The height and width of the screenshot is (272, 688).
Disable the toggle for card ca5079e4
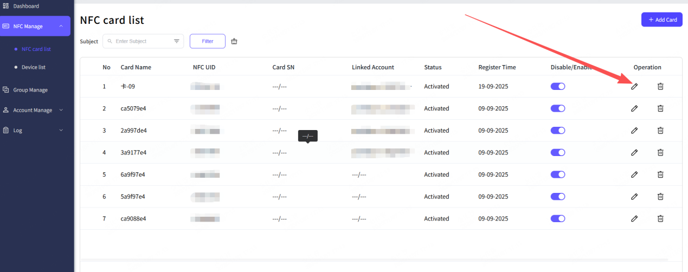(x=558, y=108)
